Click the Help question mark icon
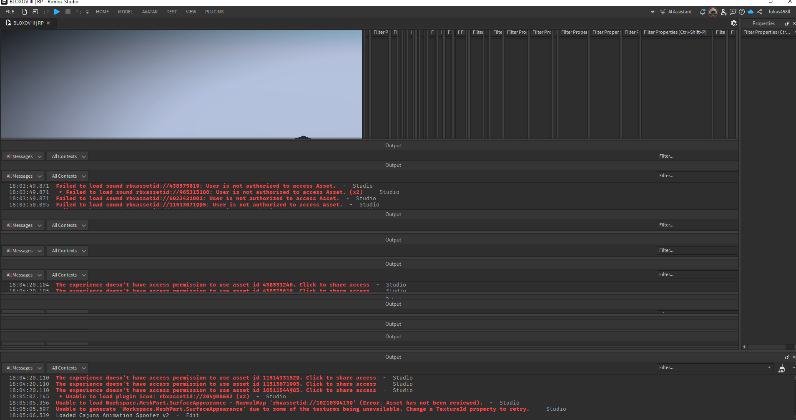This screenshot has height=420, width=796. point(742,12)
